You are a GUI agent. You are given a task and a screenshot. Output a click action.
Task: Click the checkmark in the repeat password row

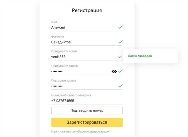pyautogui.click(x=121, y=86)
